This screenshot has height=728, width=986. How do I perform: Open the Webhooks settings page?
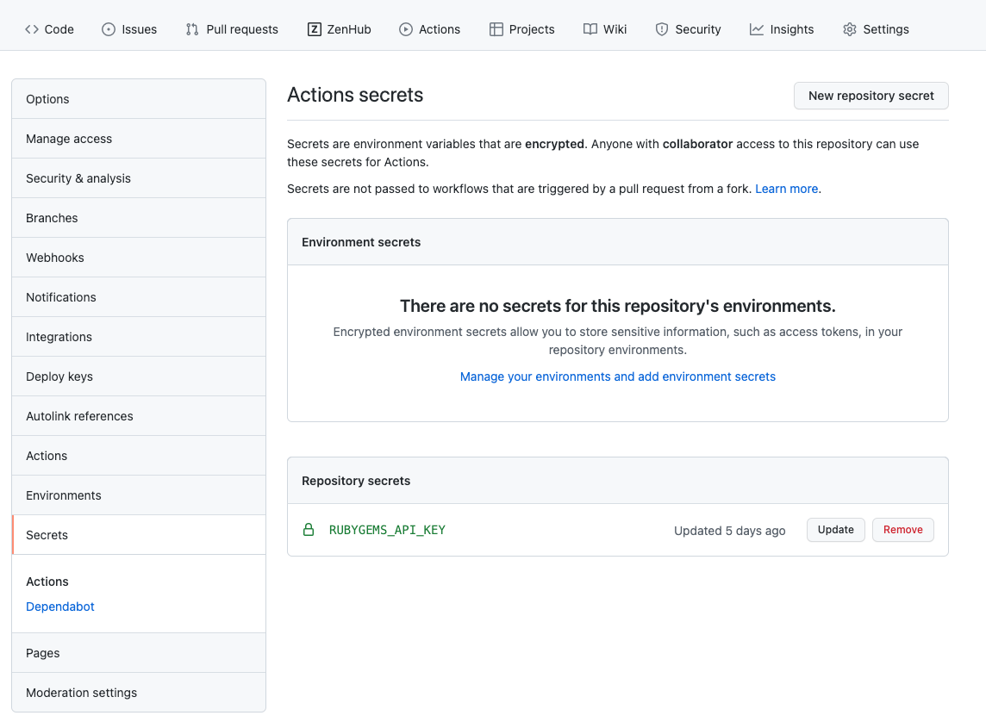point(55,258)
